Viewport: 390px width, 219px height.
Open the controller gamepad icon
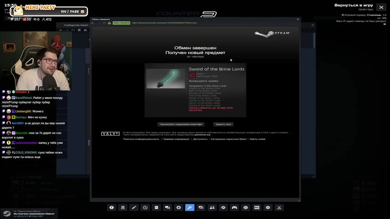(x=234, y=207)
